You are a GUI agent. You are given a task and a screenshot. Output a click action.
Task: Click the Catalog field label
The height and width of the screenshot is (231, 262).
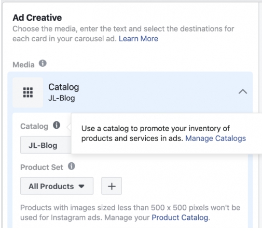34,126
